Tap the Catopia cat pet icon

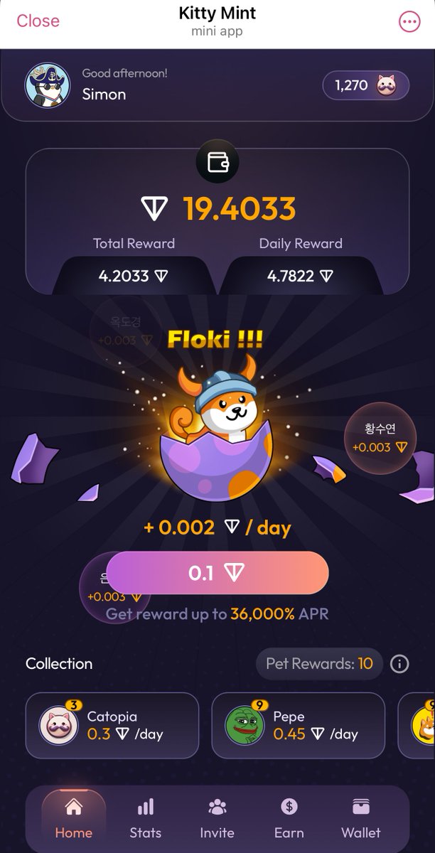58,724
